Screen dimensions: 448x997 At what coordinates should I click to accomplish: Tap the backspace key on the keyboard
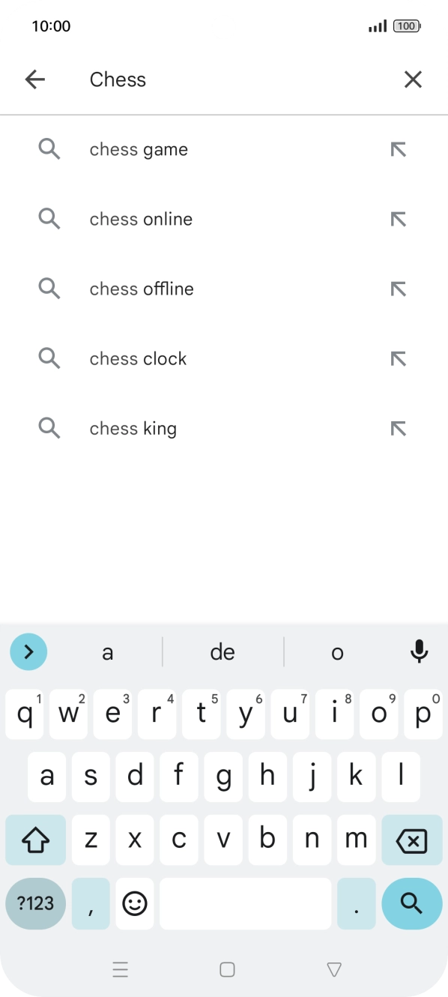(x=411, y=840)
